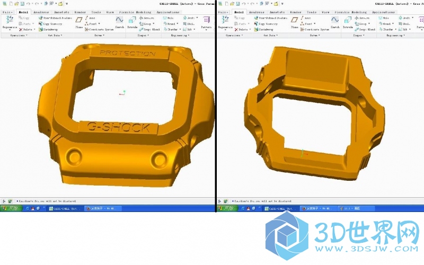
Task: Switch to the Render tab in right window
Action: click(x=296, y=12)
